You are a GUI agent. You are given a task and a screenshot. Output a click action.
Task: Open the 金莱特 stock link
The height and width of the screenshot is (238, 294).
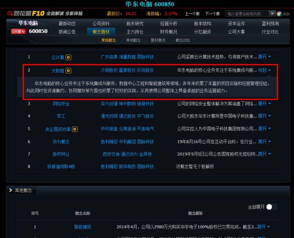(x=145, y=154)
